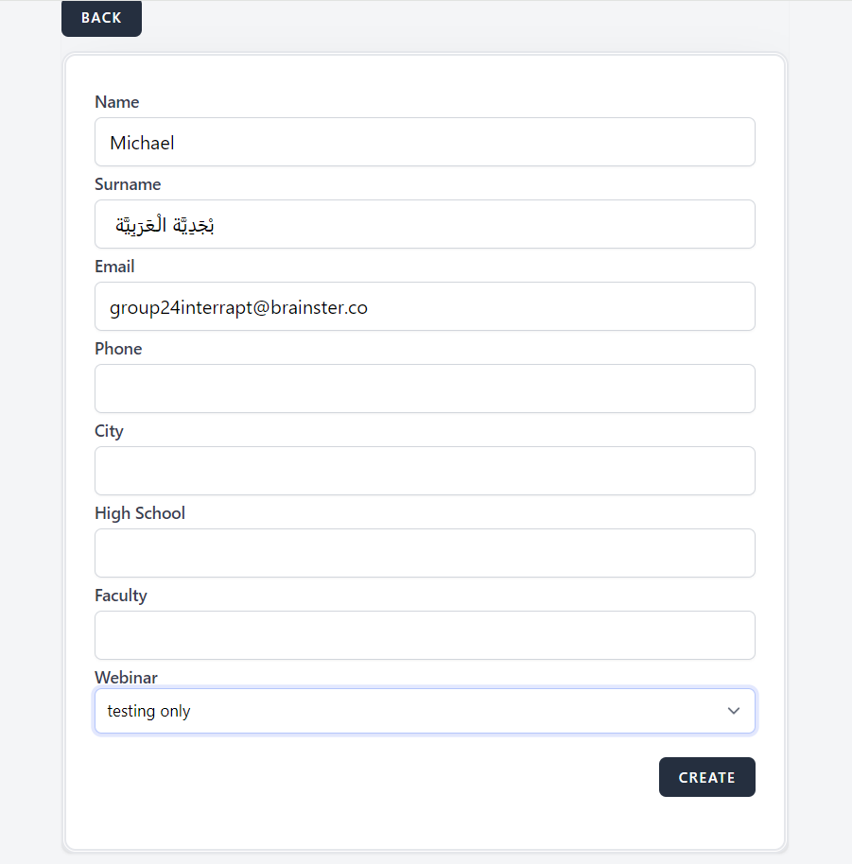Focus the empty City text box
The image size is (852, 864).
coord(425,471)
